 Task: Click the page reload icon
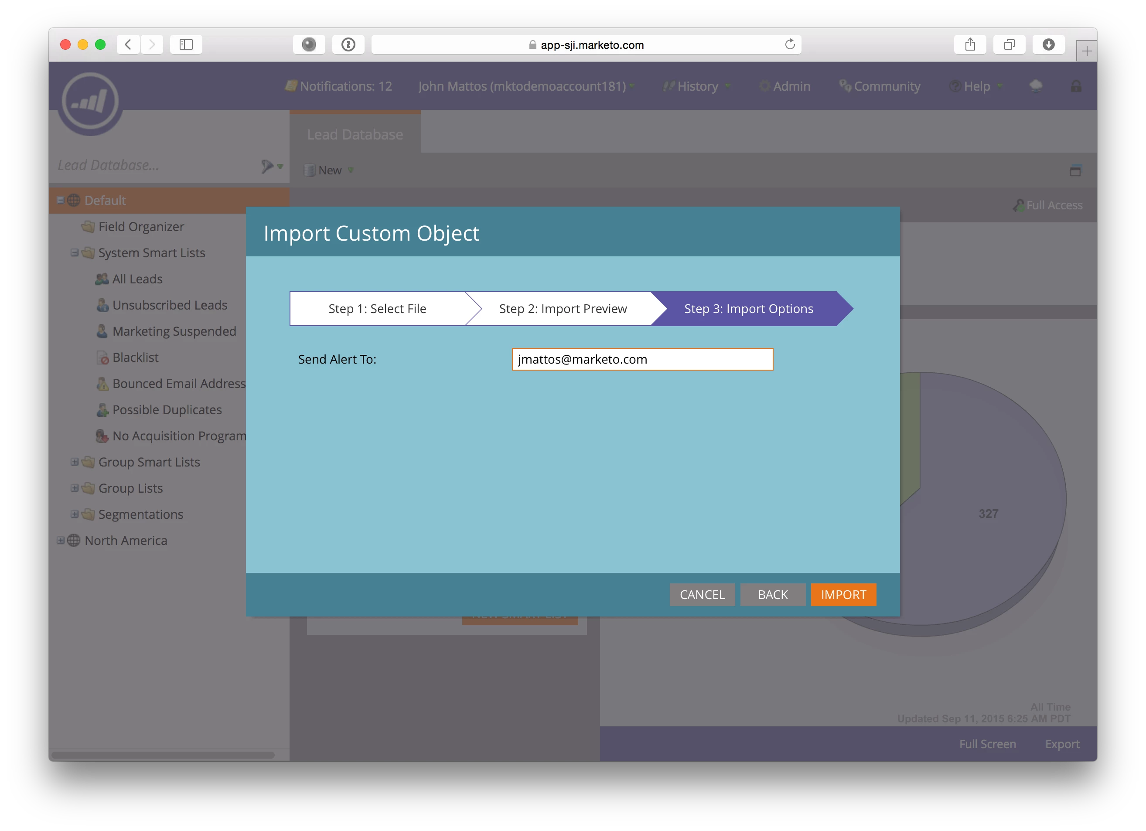click(x=790, y=44)
